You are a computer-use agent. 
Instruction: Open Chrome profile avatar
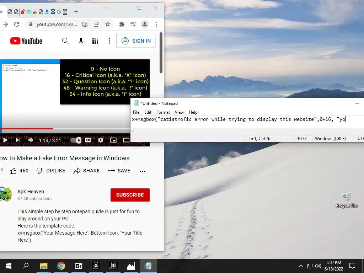tap(145, 24)
